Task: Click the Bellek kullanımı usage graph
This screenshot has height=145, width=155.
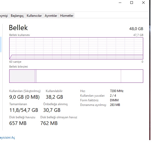Action: pyautogui.click(x=76, y=48)
